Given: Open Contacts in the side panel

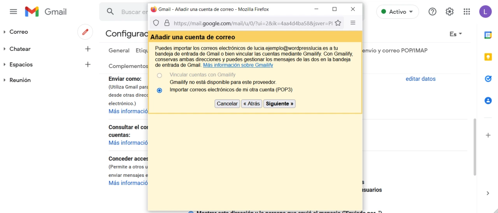Looking at the screenshot, I should tap(488, 100).
